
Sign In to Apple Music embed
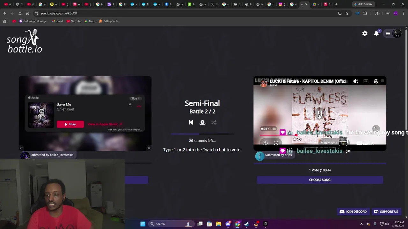[x=135, y=98]
